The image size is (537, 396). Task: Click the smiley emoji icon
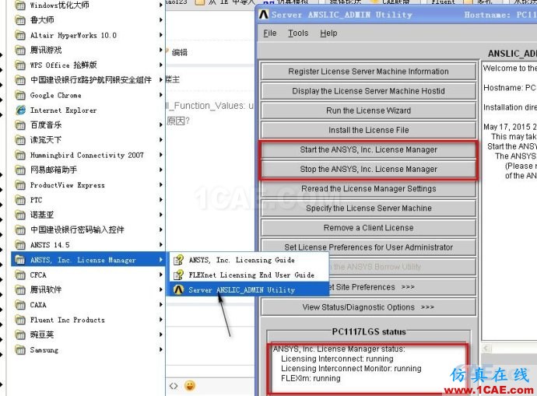[190, 386]
